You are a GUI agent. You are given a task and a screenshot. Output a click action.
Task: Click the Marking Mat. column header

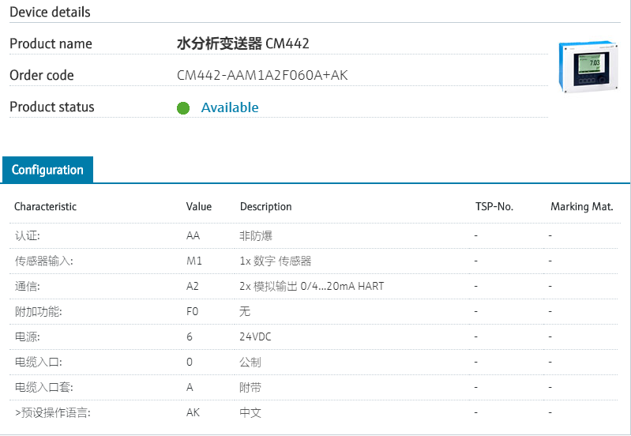tap(581, 207)
